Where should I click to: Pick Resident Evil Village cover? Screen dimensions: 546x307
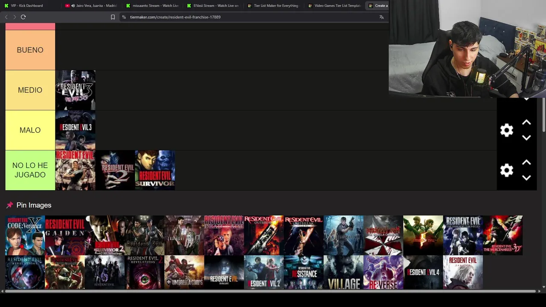click(x=343, y=272)
